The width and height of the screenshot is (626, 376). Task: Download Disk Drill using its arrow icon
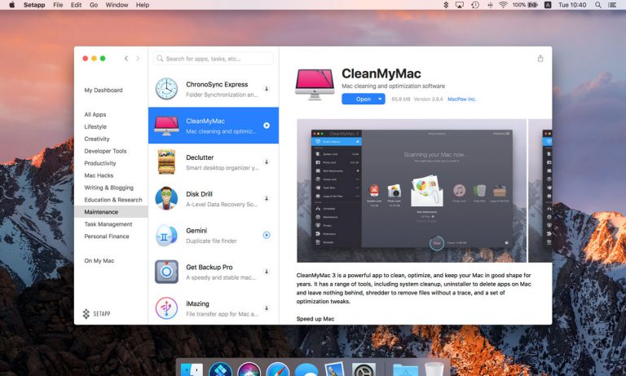267,198
